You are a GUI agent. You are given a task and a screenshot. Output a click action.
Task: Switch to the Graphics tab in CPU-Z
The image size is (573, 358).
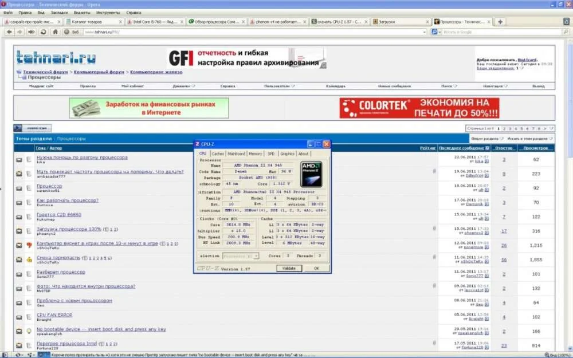[287, 154]
